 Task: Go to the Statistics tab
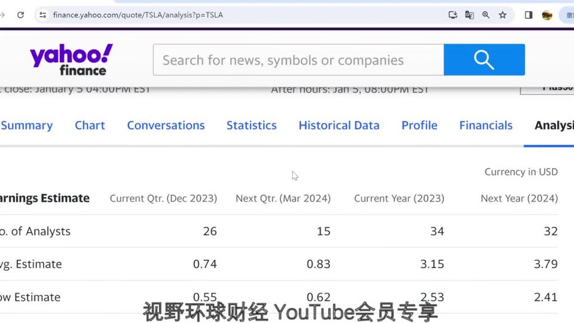coord(252,126)
